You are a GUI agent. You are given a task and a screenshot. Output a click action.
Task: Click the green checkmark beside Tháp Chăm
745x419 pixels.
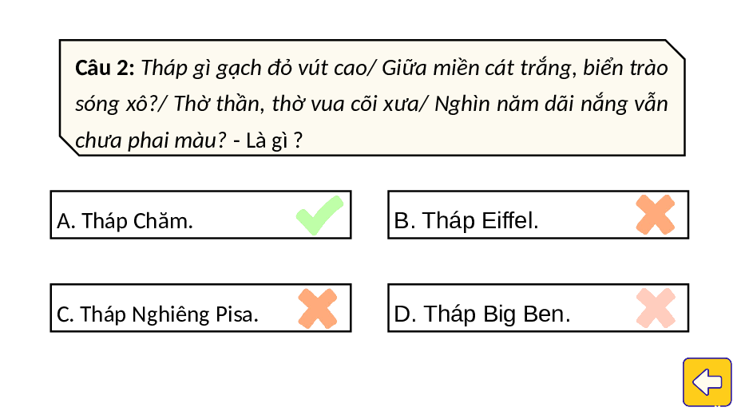click(x=319, y=215)
